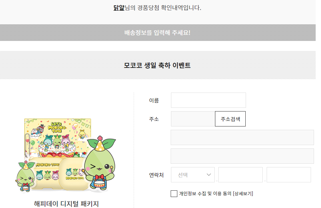Click the 모코코 생일 축하 이벤트 title
This screenshot has width=321, height=208.
pos(157,65)
